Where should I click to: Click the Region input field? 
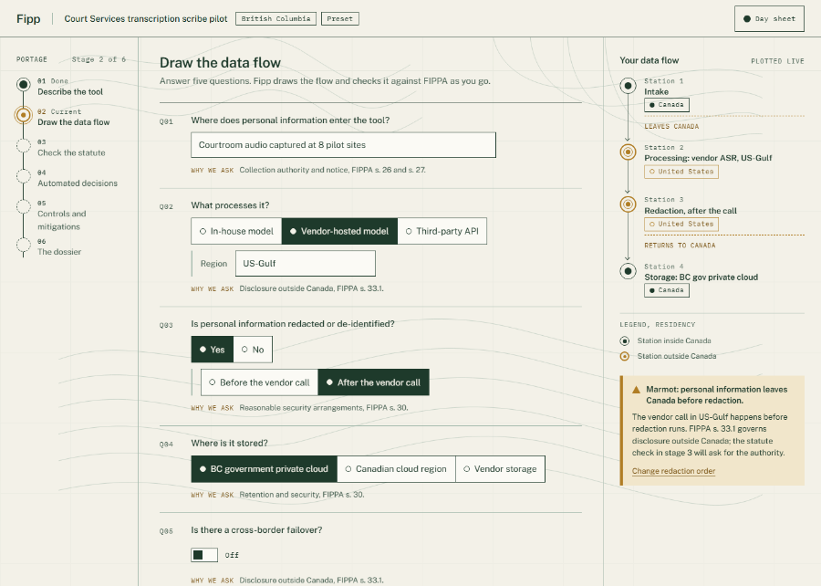click(x=306, y=264)
